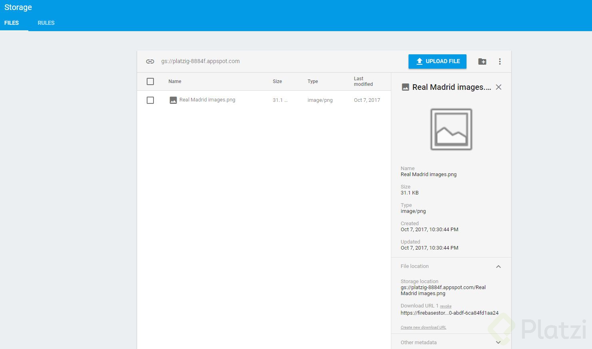592x349 pixels.
Task: Click the Oct 7, 2017 date cell
Action: (367, 100)
